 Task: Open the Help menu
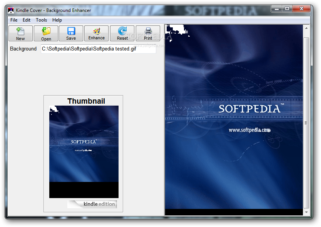pos(57,20)
